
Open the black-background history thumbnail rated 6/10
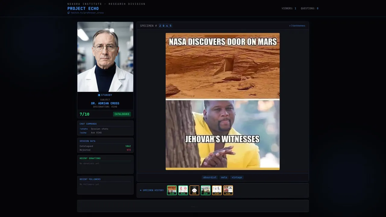coord(194,190)
